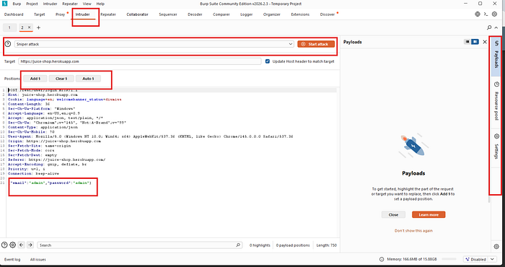
Task: Open the Resource pool sidebar tab
Action: [x=496, y=102]
